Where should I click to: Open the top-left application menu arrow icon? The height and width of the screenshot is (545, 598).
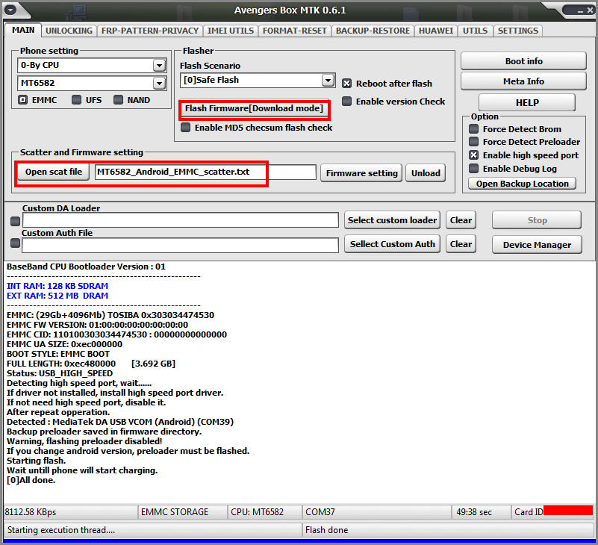(10, 10)
